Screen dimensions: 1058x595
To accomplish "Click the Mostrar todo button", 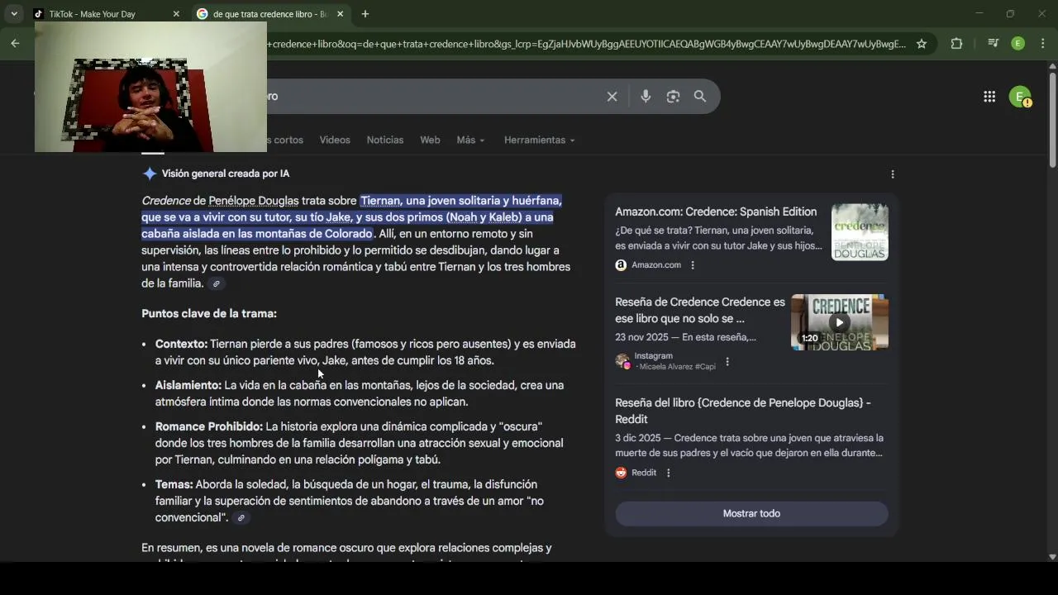I will coord(751,513).
